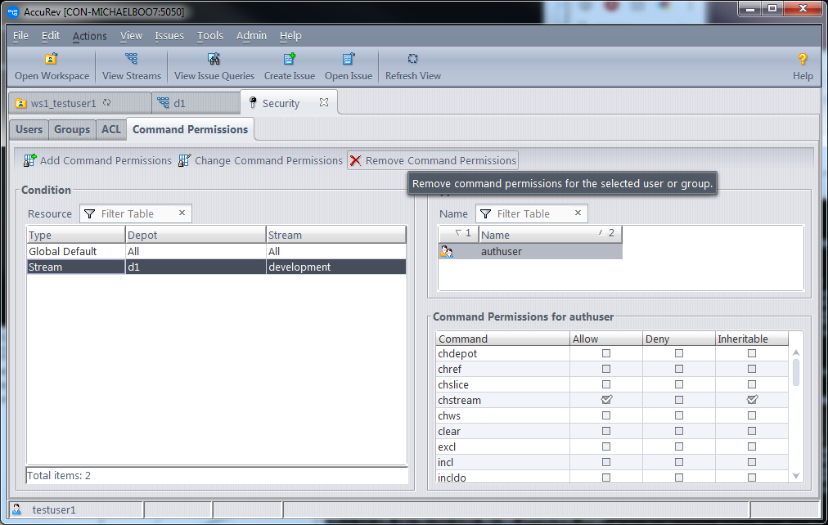
Task: Click the Refresh View icon
Action: pos(412,60)
